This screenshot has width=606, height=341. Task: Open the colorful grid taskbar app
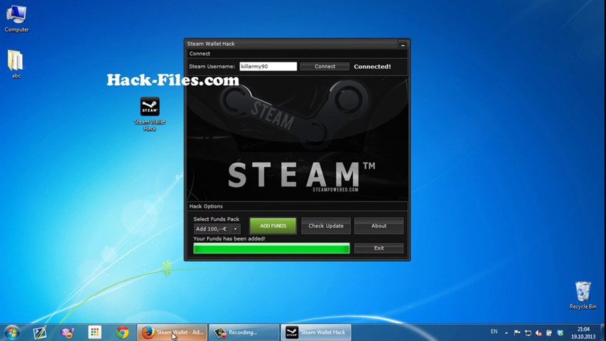pos(95,332)
